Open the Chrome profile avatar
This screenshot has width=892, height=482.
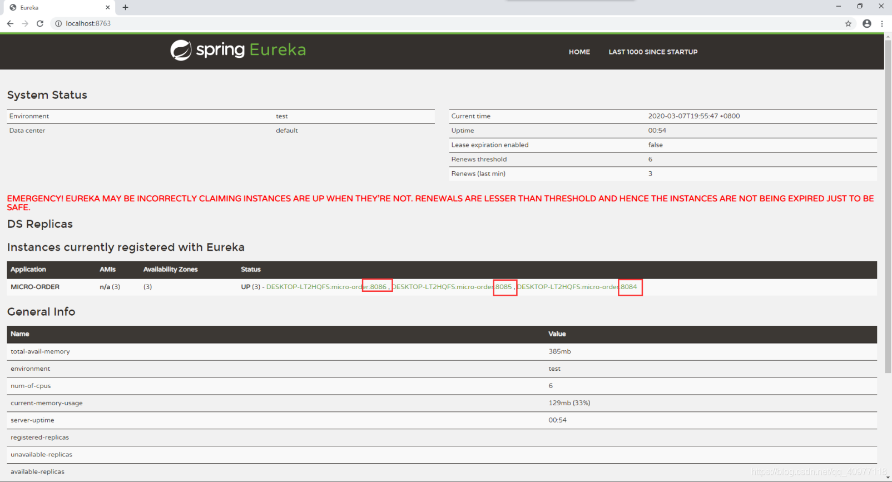click(x=866, y=23)
